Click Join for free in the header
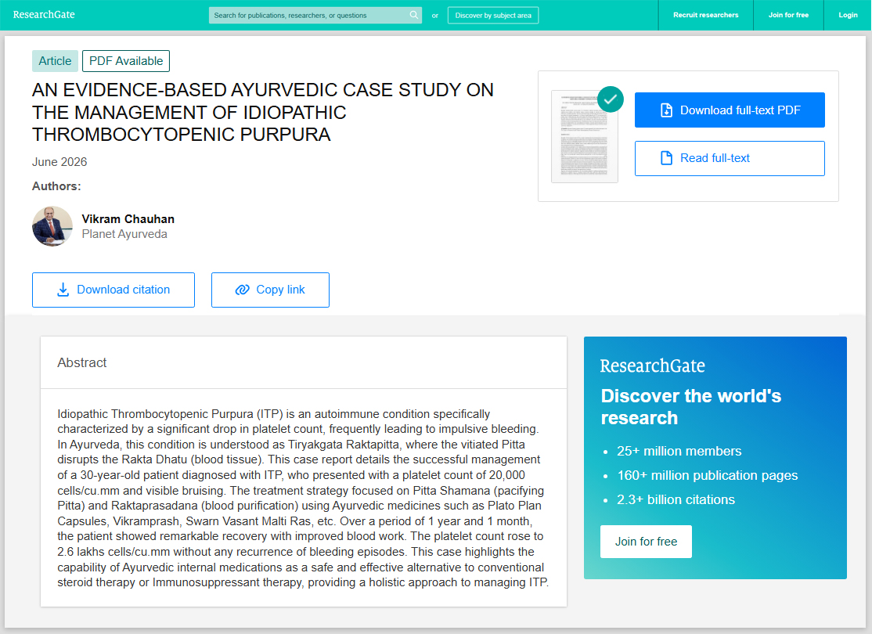Viewport: 872px width, 634px height. tap(788, 15)
